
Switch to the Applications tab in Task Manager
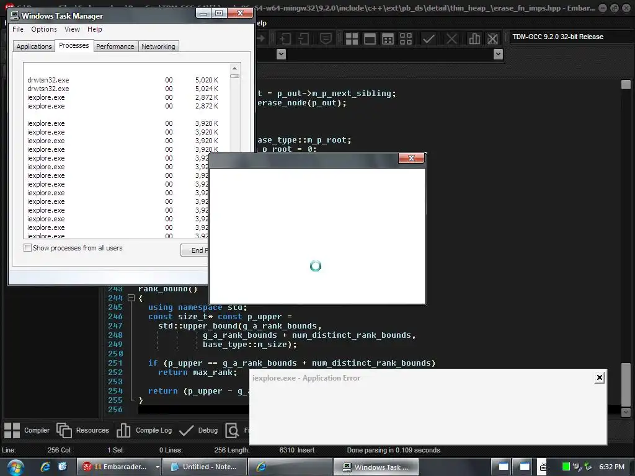point(34,46)
